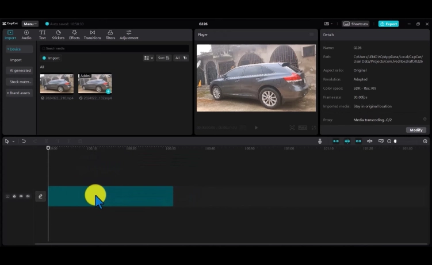The image size is (432, 265).
Task: Click the Redo arrow in timeline toolbar
Action: pyautogui.click(x=35, y=141)
